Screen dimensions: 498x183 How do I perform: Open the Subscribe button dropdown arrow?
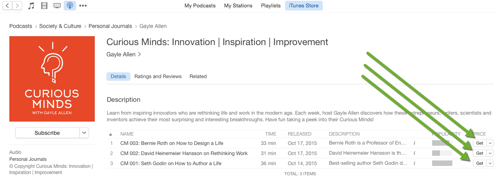(x=84, y=133)
